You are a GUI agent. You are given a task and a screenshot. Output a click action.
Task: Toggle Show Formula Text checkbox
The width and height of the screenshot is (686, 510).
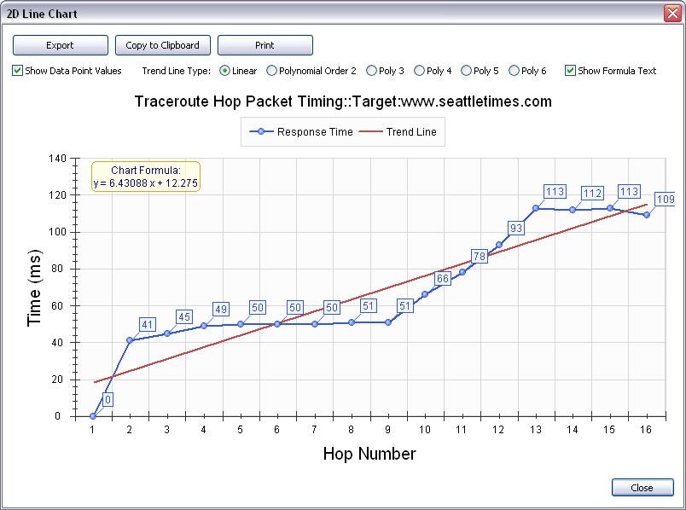[x=611, y=71]
